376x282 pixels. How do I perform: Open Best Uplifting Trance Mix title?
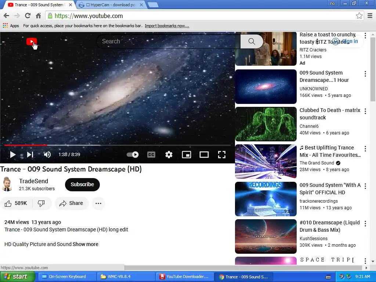coord(330,151)
